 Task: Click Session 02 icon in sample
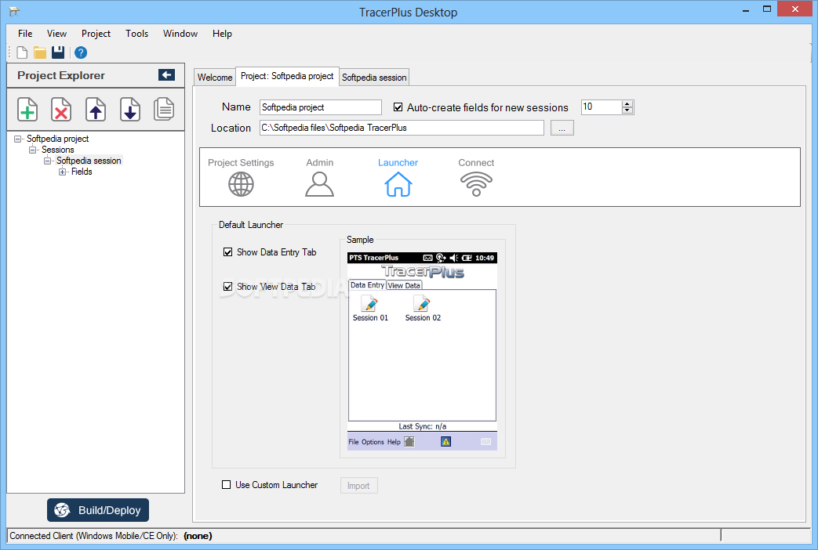(421, 303)
